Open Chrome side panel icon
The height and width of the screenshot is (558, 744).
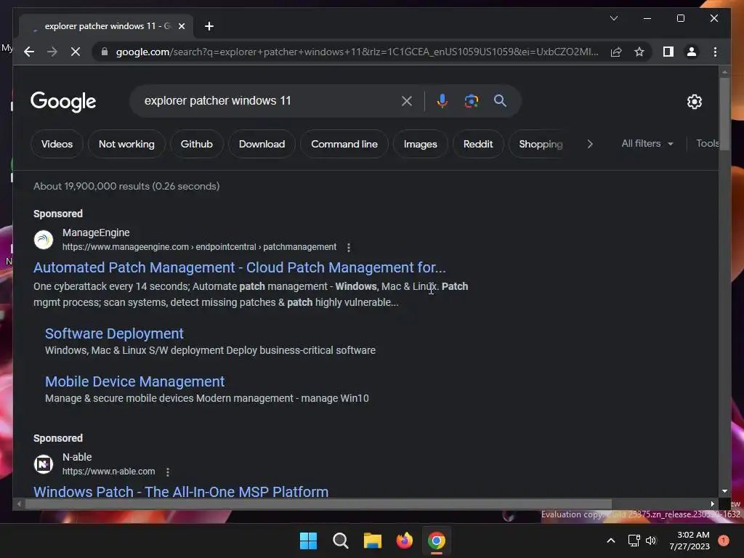668,52
